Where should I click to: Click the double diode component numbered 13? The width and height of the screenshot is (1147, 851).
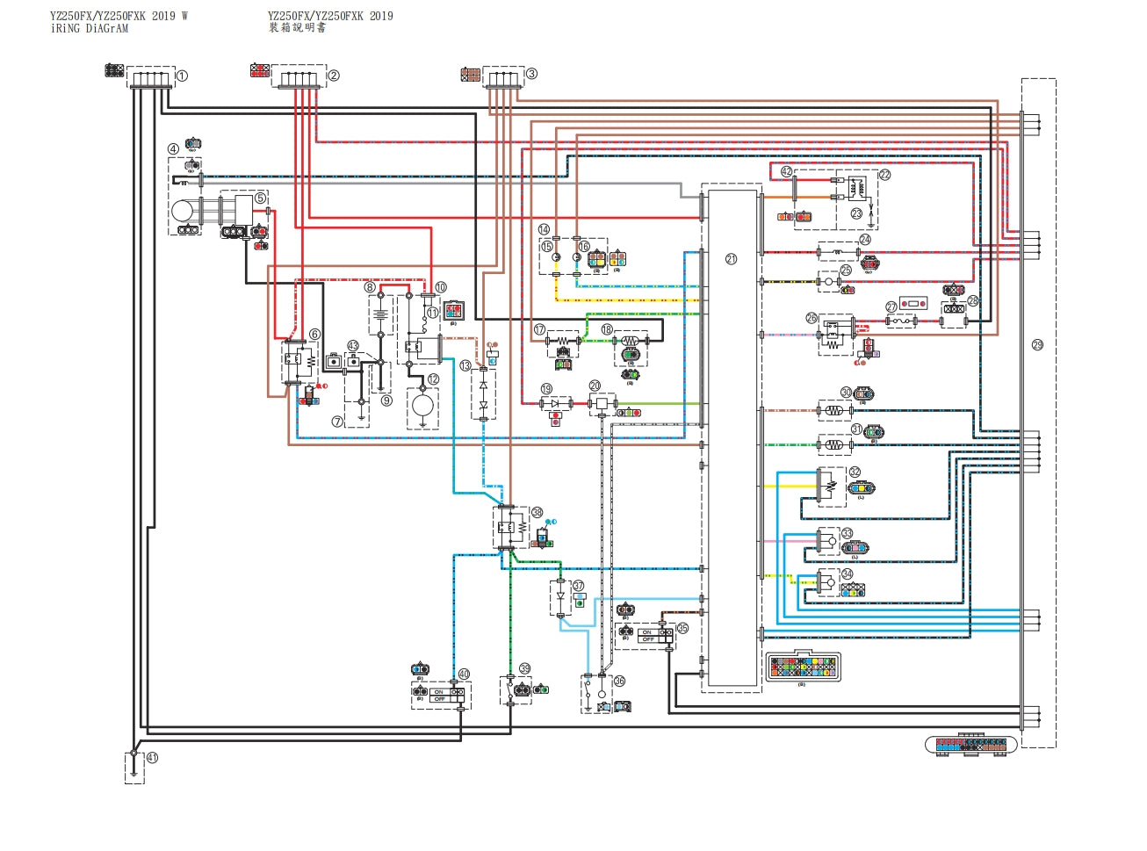coord(482,394)
